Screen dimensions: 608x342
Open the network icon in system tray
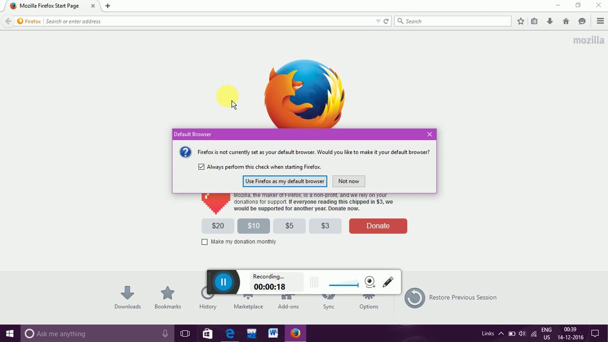[534, 333]
